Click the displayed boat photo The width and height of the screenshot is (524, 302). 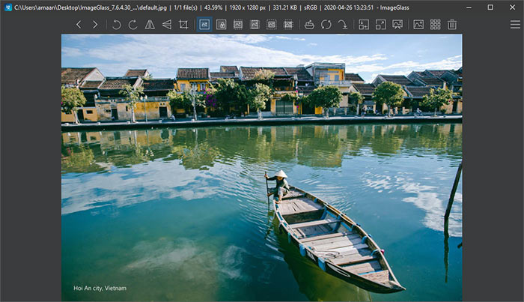[x=262, y=168]
